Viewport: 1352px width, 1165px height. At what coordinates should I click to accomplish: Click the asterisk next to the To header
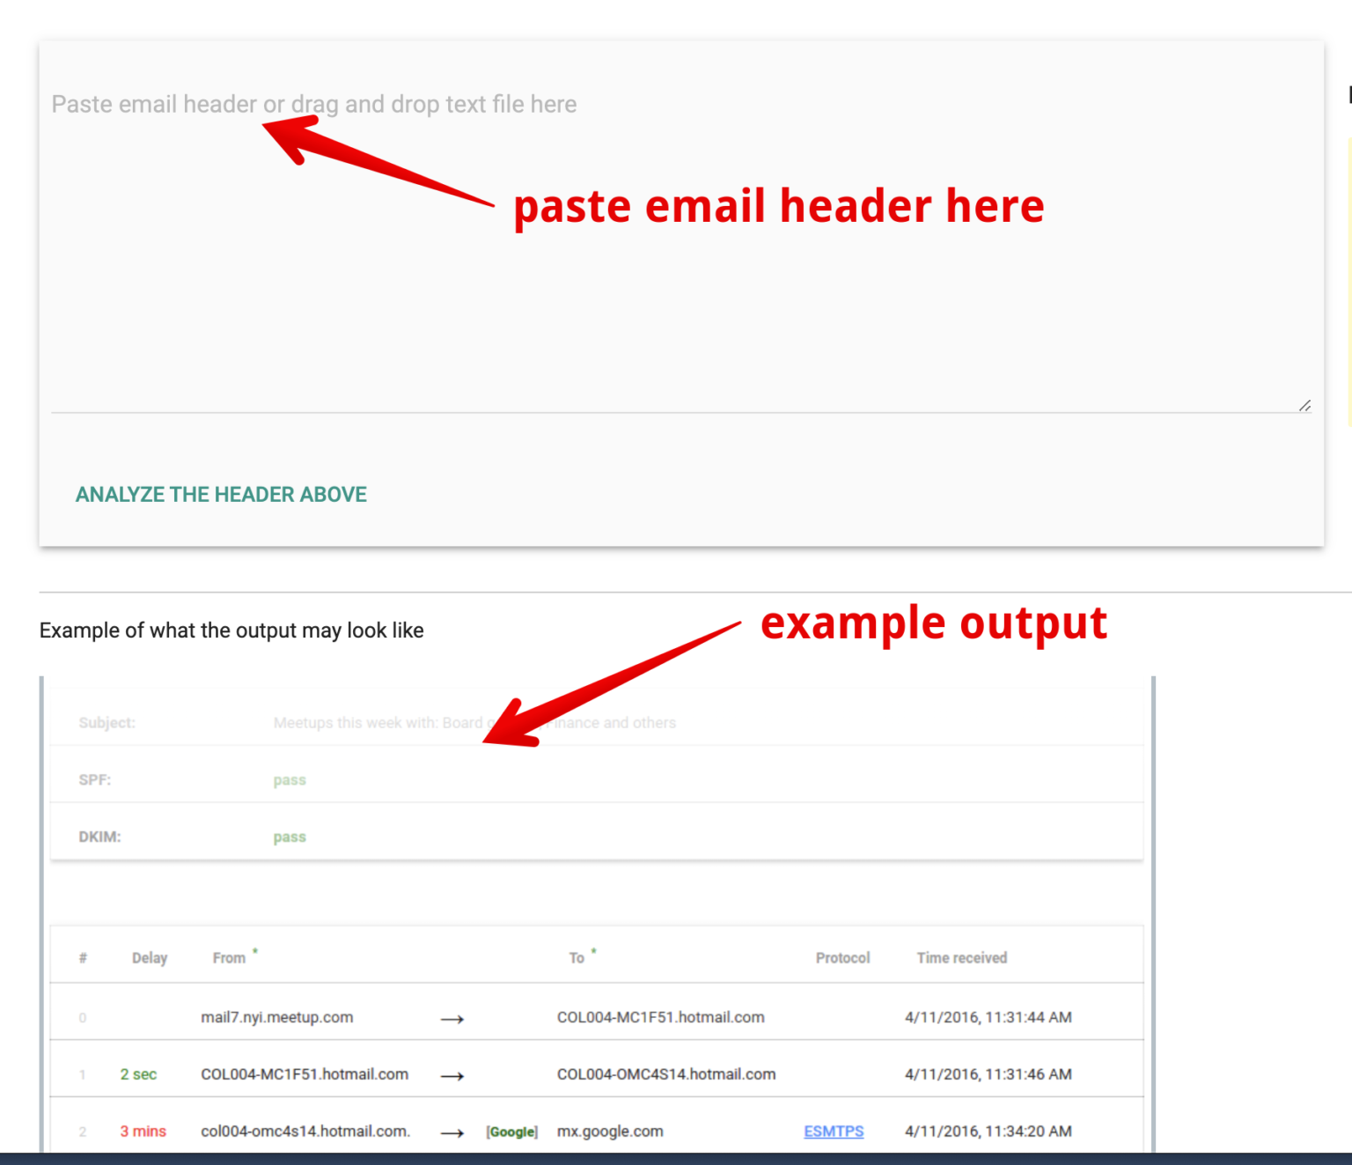click(594, 949)
